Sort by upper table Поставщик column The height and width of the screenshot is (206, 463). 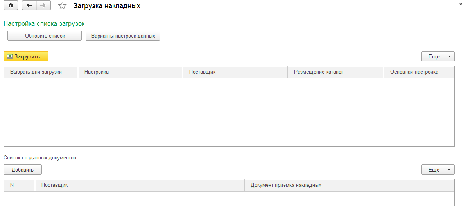point(235,72)
